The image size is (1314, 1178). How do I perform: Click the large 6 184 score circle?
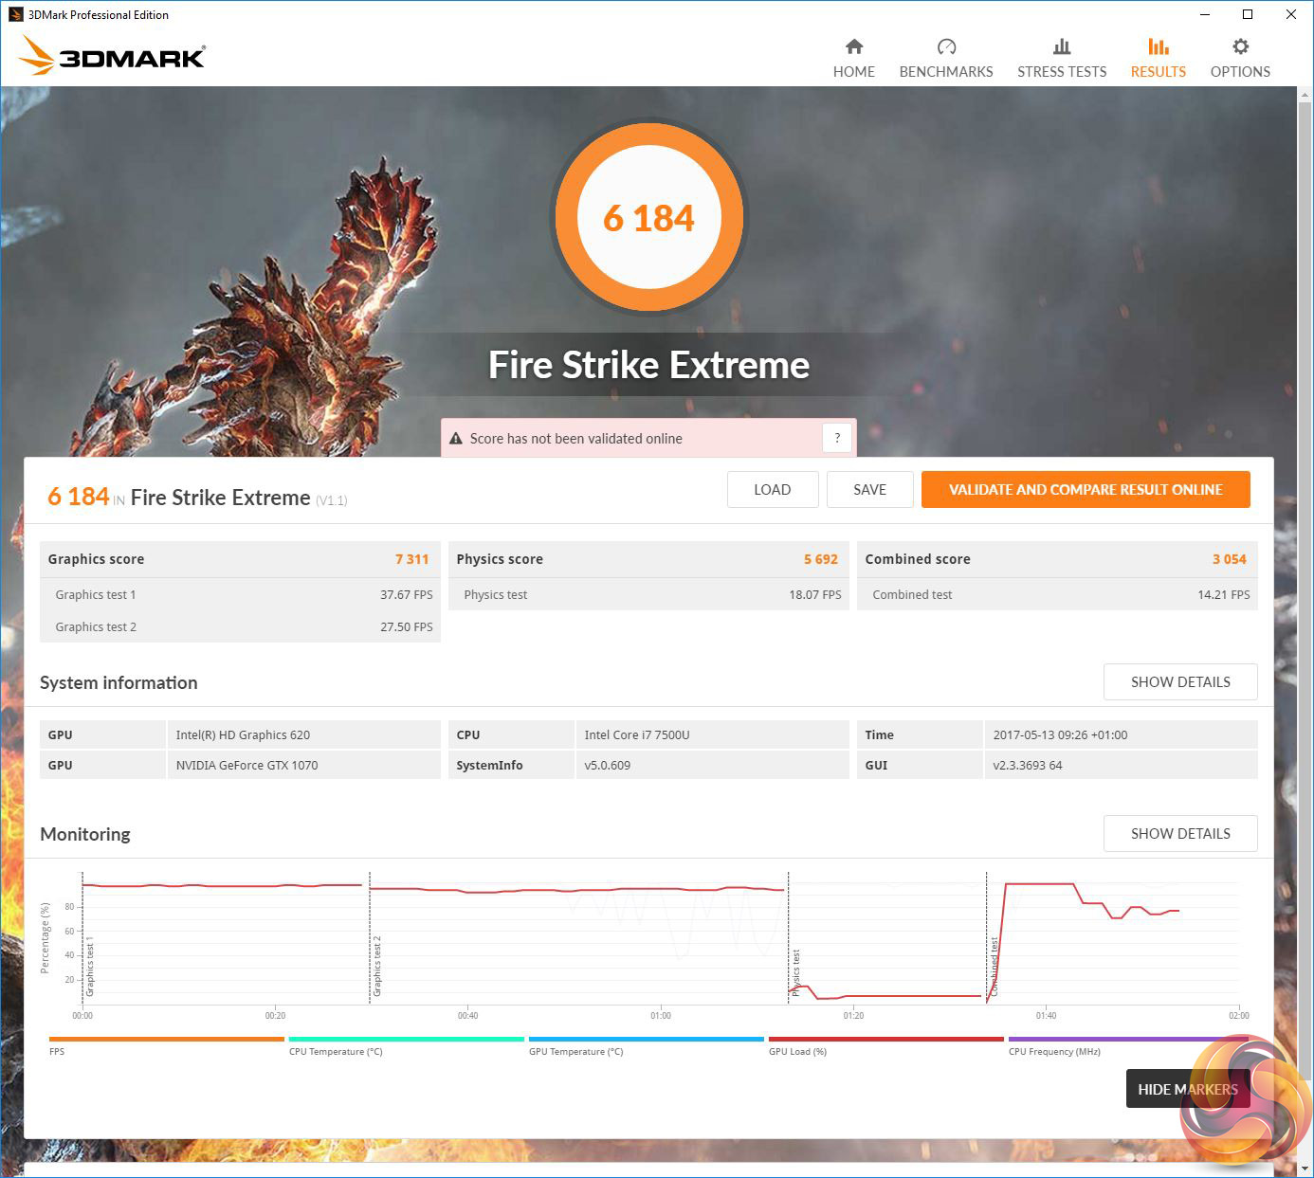pos(648,218)
